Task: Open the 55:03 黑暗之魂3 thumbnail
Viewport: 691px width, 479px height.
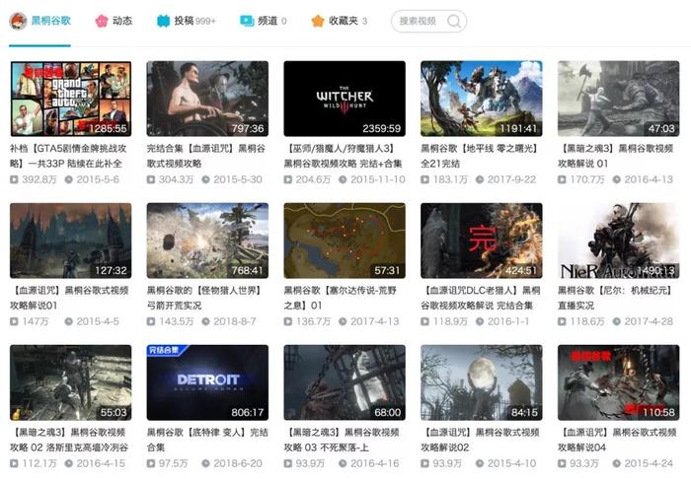Action: [70, 382]
